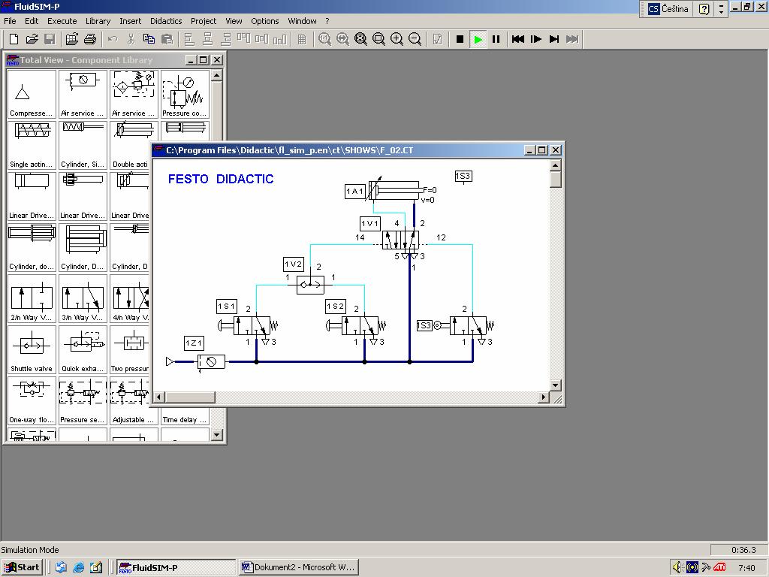Click the 1Z1 air service unit label
Screen dimensions: 769x577
click(x=194, y=343)
